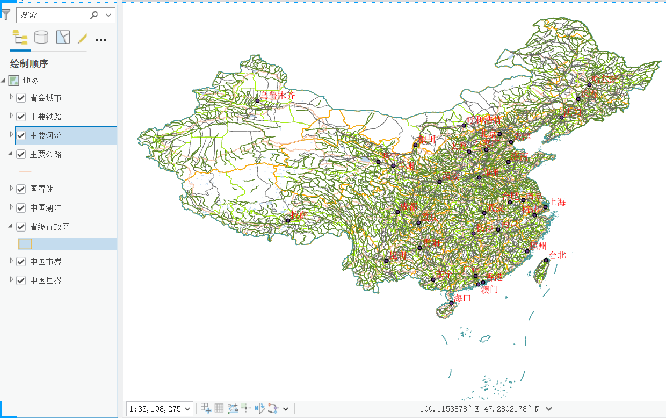Click the magnifier search icon in the search box

pos(95,15)
